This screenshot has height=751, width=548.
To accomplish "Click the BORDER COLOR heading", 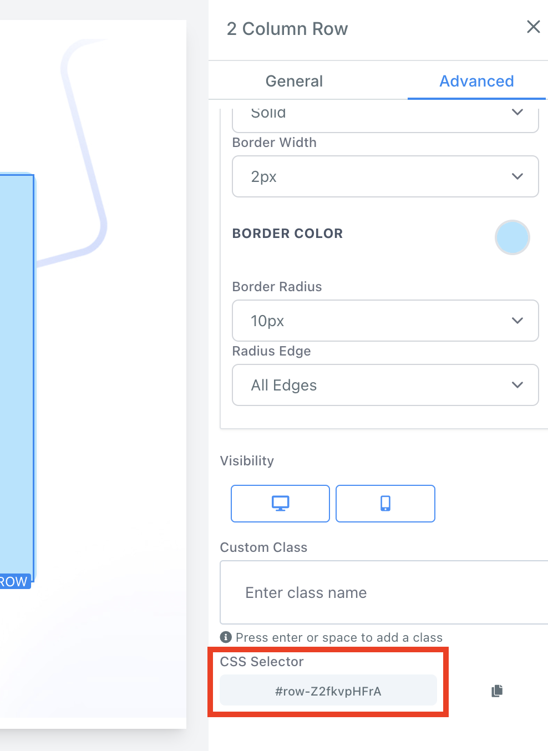I will pos(287,234).
